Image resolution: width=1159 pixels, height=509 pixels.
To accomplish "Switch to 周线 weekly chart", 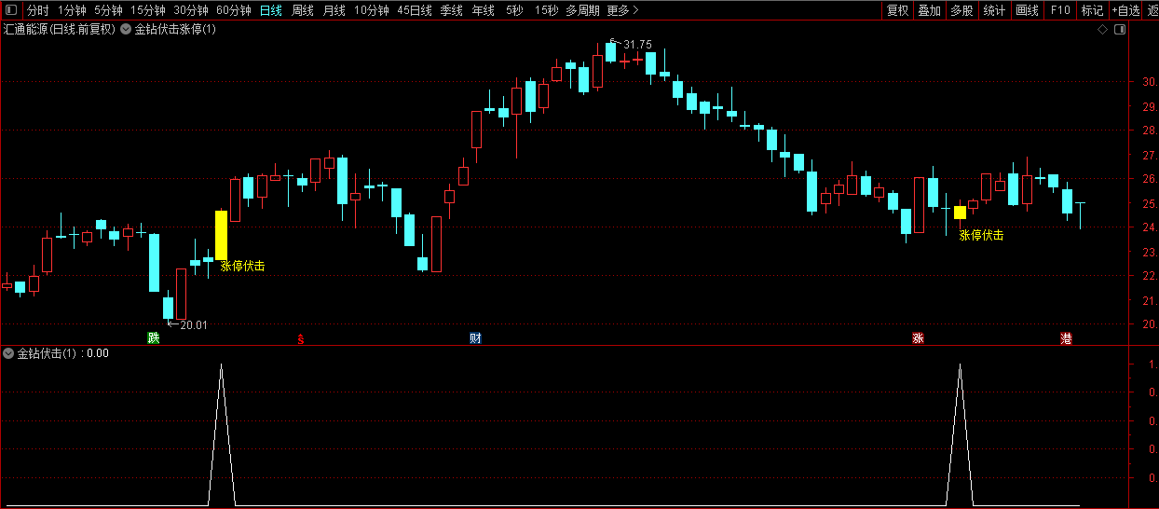I will [302, 10].
